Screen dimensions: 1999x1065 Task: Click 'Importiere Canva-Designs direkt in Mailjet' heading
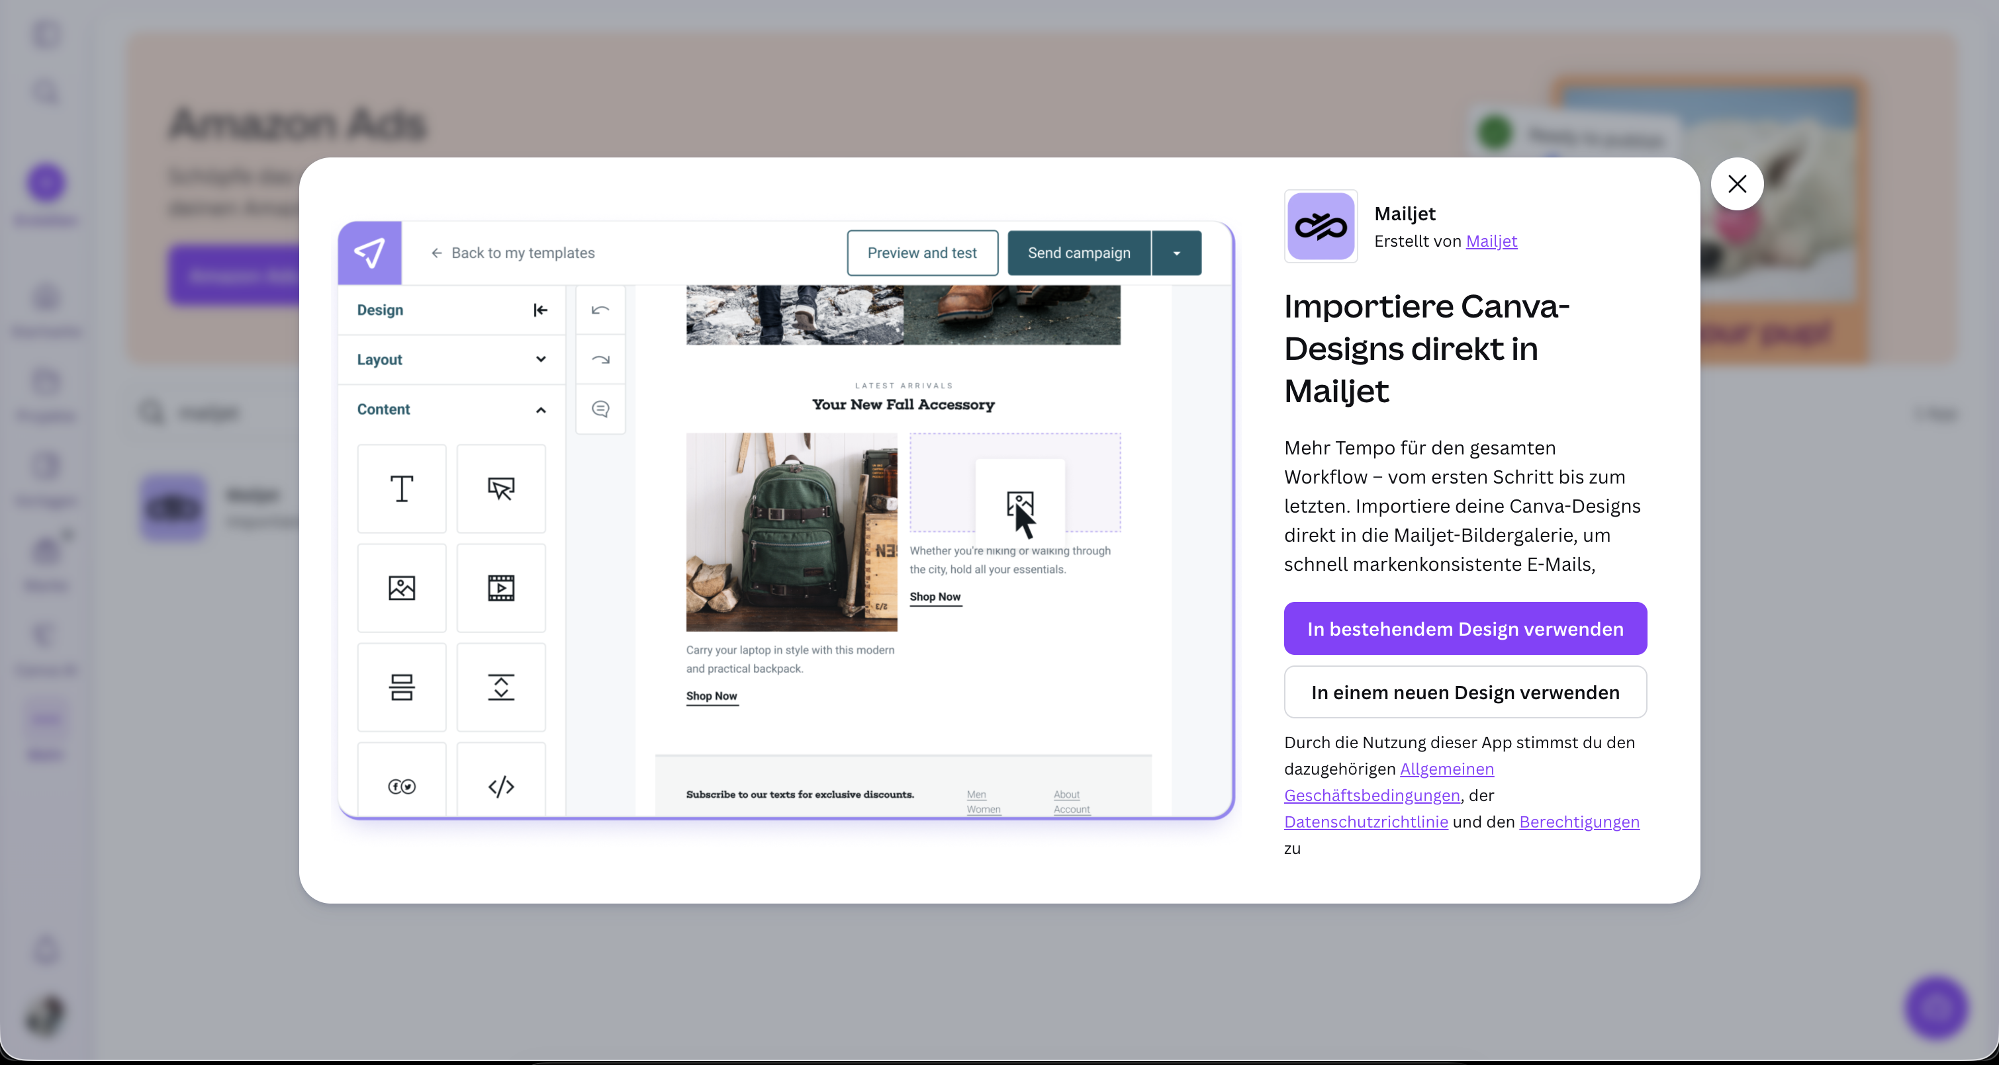click(1426, 349)
